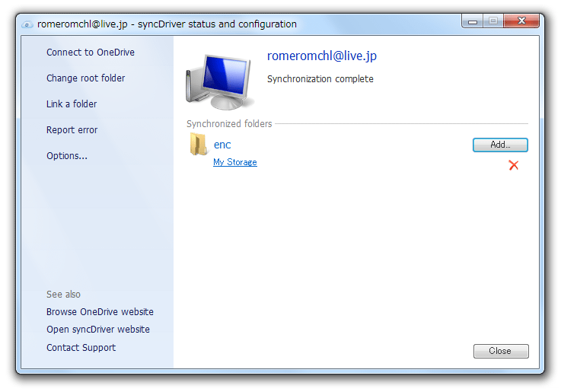
Task: Select the enc folder name
Action: click(x=222, y=145)
